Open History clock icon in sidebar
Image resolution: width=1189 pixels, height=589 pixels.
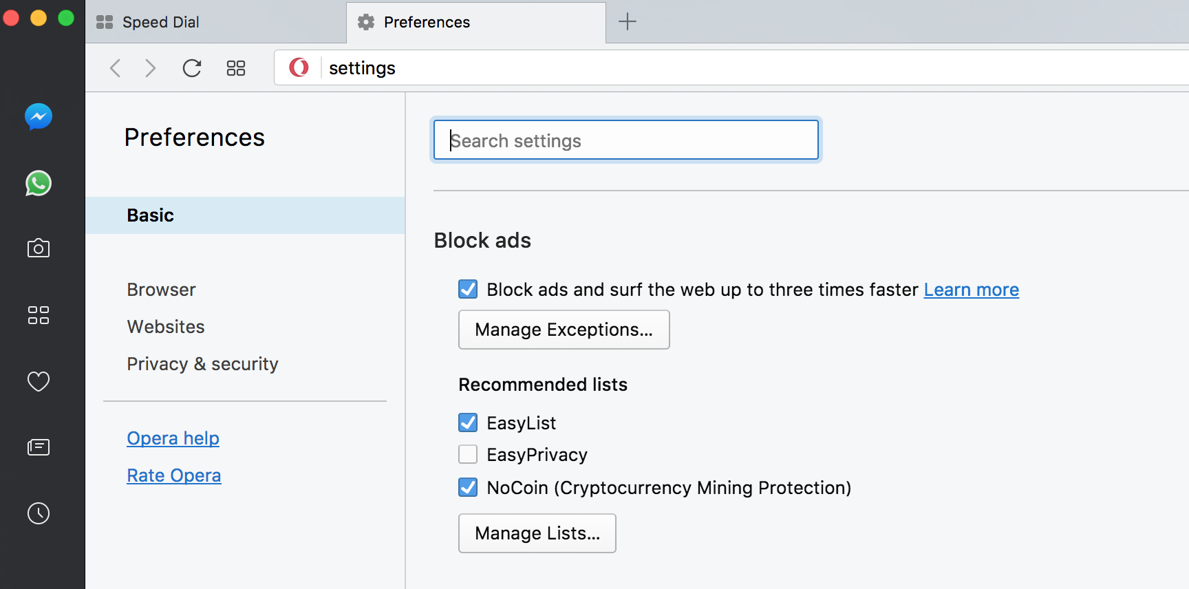pyautogui.click(x=39, y=513)
